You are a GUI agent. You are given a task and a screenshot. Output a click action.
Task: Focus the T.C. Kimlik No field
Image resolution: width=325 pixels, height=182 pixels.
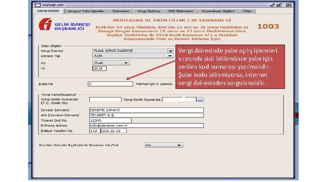[x=105, y=99]
